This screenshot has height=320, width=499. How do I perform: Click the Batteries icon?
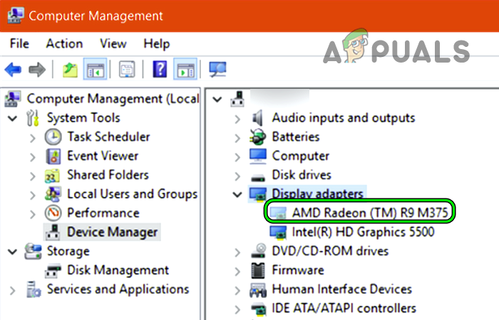pos(257,137)
